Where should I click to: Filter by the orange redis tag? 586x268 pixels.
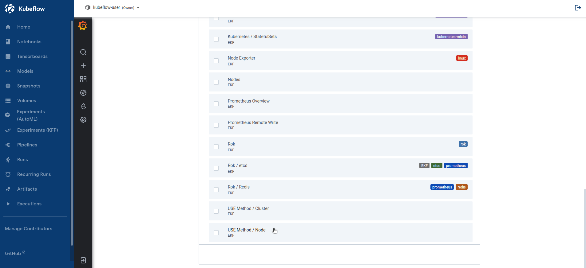point(461,187)
